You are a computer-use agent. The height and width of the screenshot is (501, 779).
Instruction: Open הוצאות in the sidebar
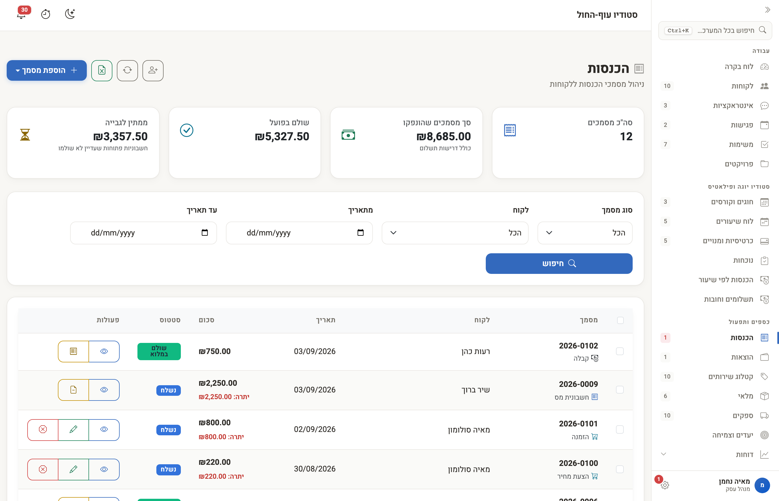[x=715, y=357]
